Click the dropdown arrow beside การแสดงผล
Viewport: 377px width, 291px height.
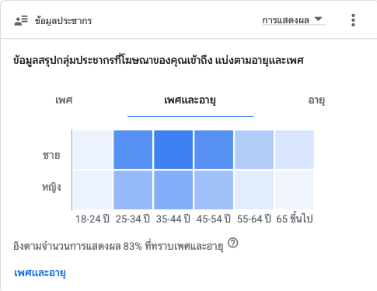pyautogui.click(x=318, y=19)
